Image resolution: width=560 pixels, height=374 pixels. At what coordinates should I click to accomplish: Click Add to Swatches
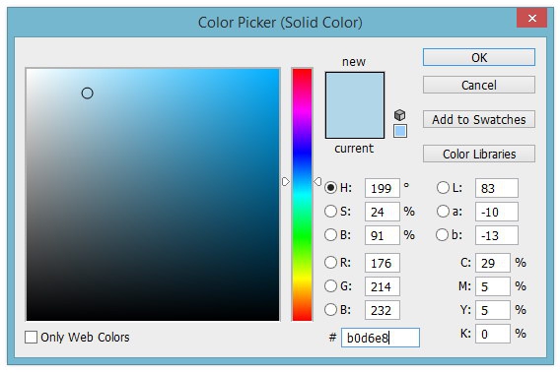479,119
